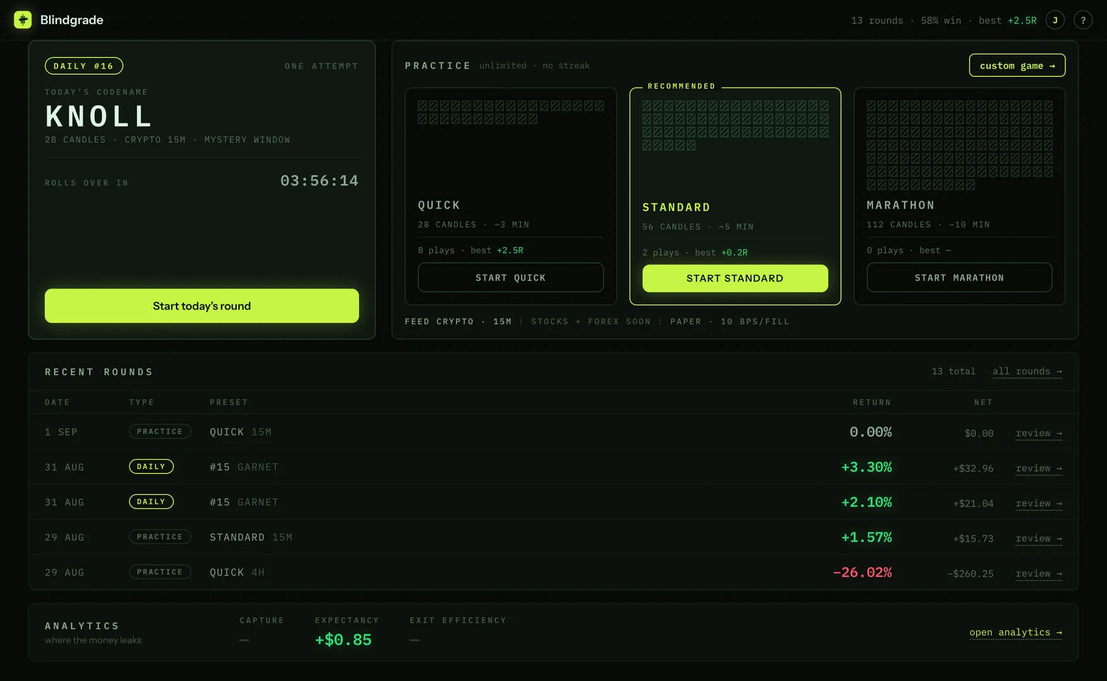
Task: Select the Standard preset candle grid
Action: tap(735, 125)
